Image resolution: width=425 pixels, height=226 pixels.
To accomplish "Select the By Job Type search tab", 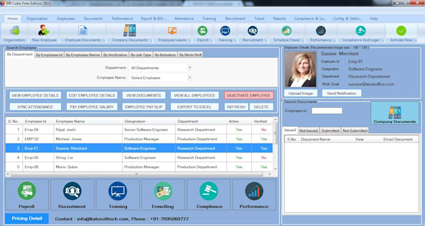I will pyautogui.click(x=141, y=55).
